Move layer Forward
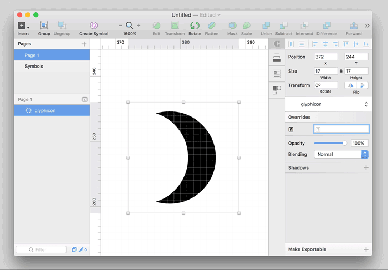Image resolution: width=388 pixels, height=270 pixels. [354, 26]
